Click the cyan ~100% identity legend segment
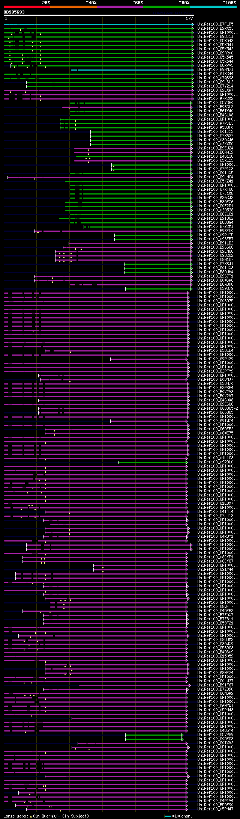This screenshot has height=819, width=240. pyautogui.click(x=213, y=7)
